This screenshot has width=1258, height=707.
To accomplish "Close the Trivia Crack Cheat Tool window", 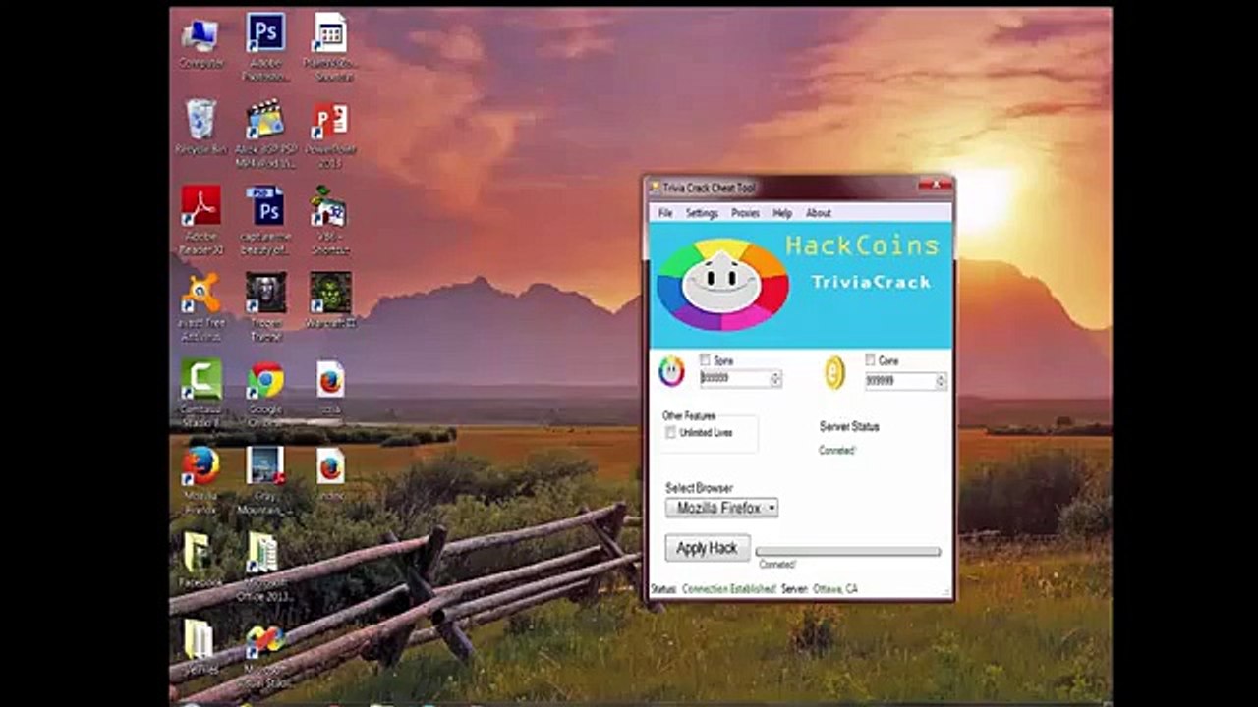I will pyautogui.click(x=938, y=185).
